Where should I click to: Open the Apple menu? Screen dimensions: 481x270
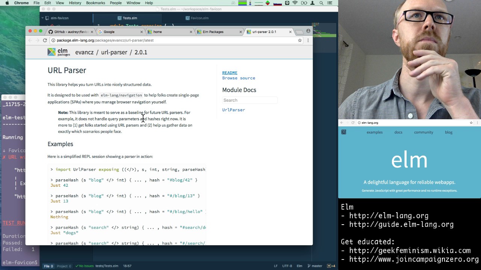tap(7, 3)
